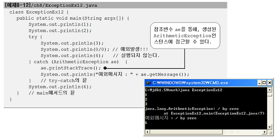The width and height of the screenshot is (278, 138).
Task: Click the CMD horizontal scrollbar left arrow
Action: point(147,132)
